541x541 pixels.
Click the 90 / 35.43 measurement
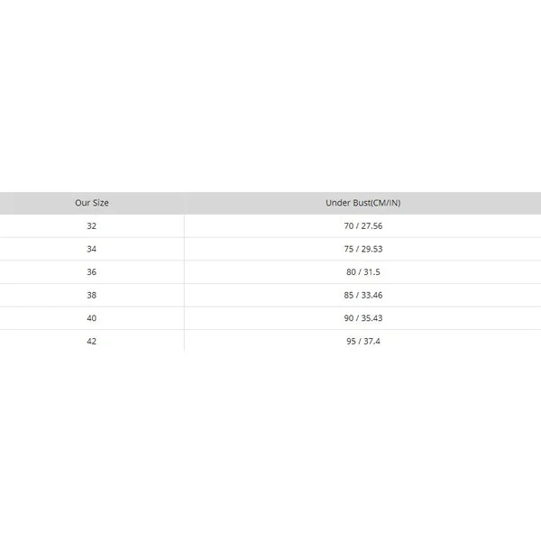[363, 318]
